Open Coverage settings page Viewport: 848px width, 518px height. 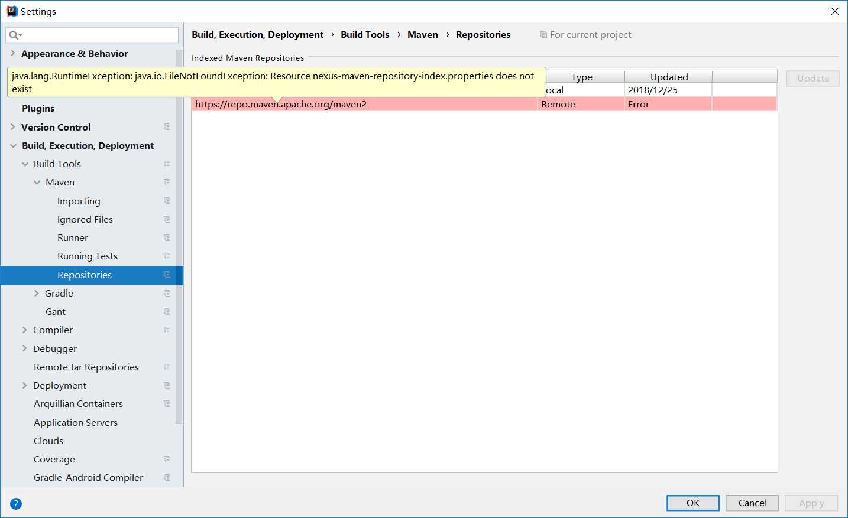[54, 459]
